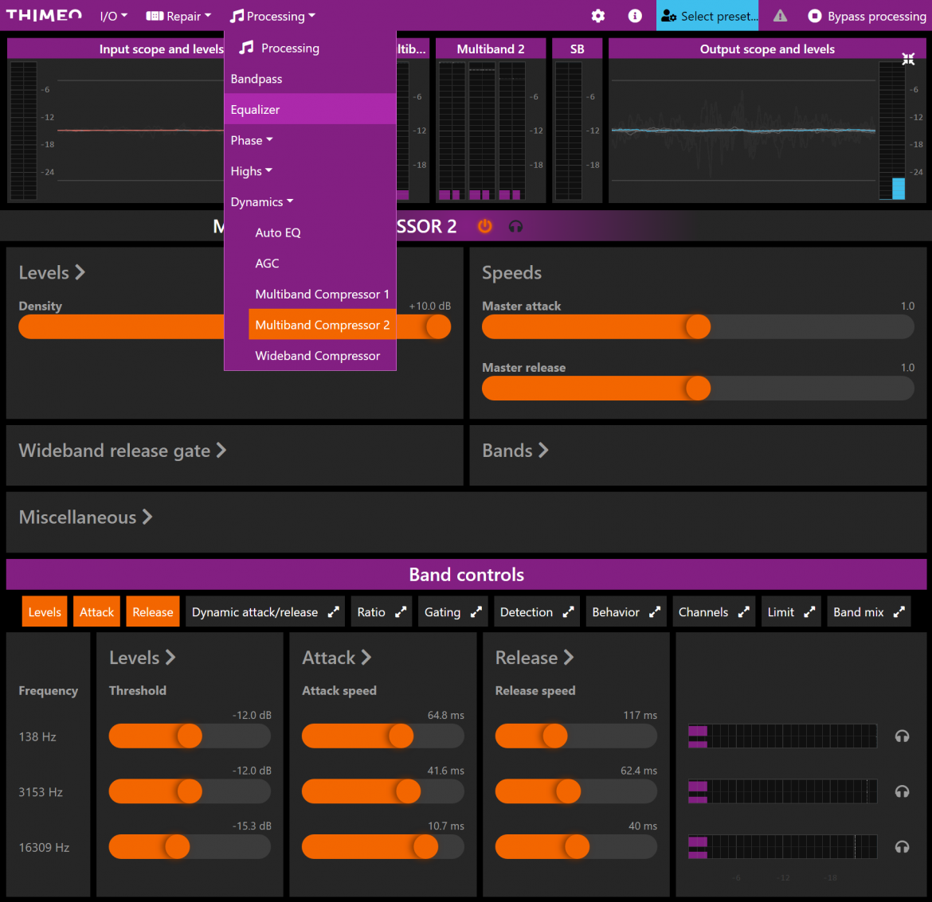The height and width of the screenshot is (902, 932).
Task: Open the Dynamic attack/release band panel
Action: (265, 612)
